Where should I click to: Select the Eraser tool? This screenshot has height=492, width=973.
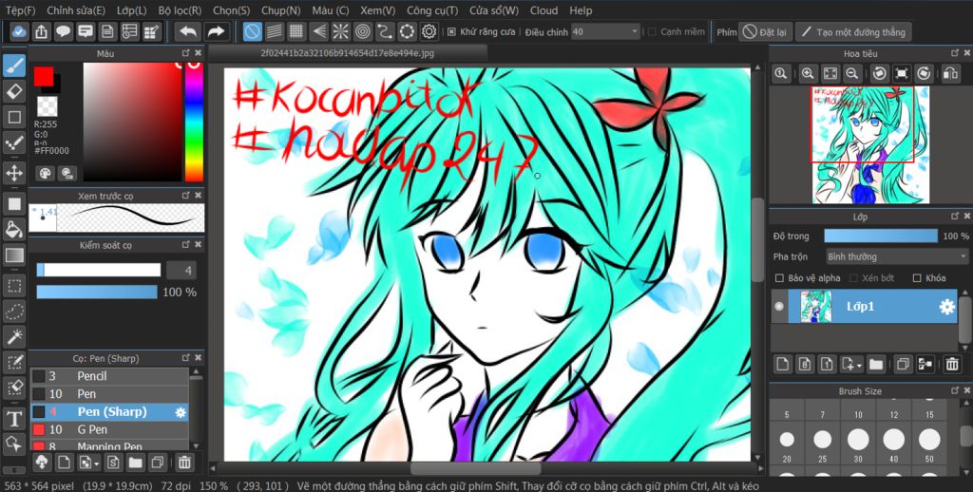click(x=13, y=92)
